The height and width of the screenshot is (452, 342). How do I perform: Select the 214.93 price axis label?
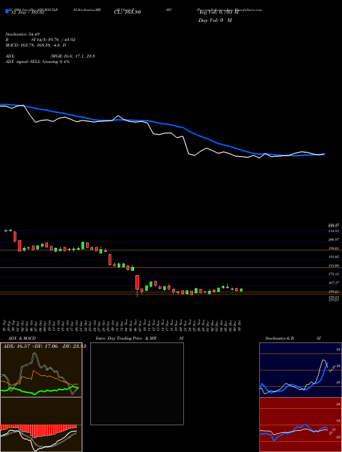[x=334, y=231]
